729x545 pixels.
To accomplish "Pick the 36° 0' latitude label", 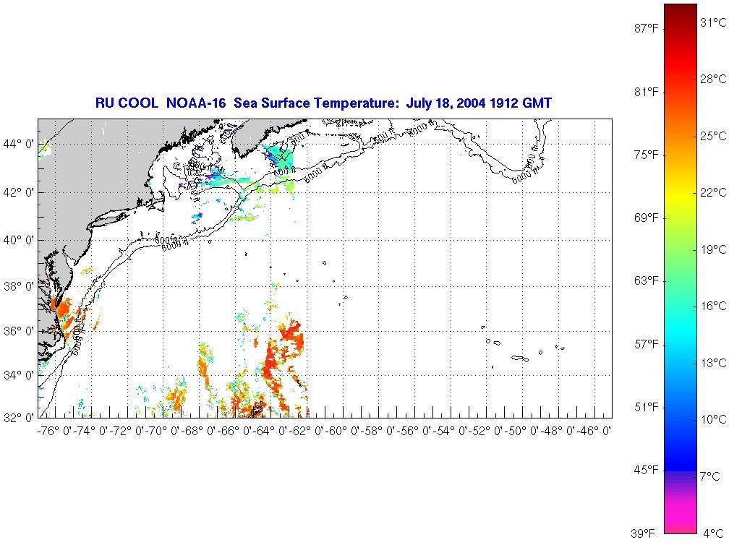I will 19,331.
